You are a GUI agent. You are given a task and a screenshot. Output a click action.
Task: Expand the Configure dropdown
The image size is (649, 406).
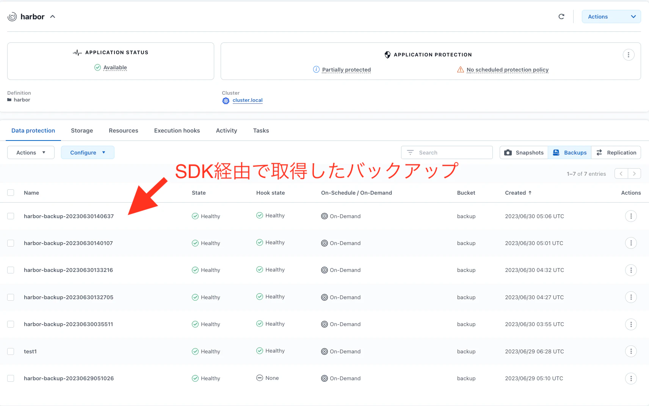88,153
